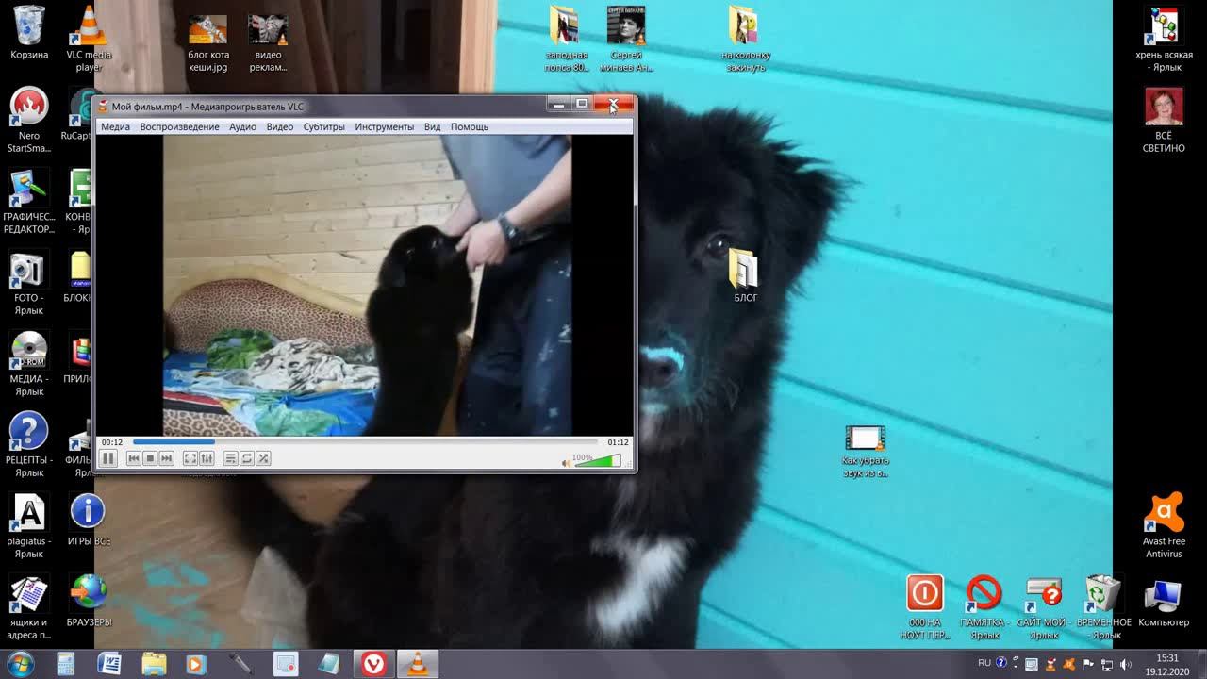Select the САЙТ МОЙ - Ярлык icon
1207x679 pixels.
pyautogui.click(x=1044, y=607)
